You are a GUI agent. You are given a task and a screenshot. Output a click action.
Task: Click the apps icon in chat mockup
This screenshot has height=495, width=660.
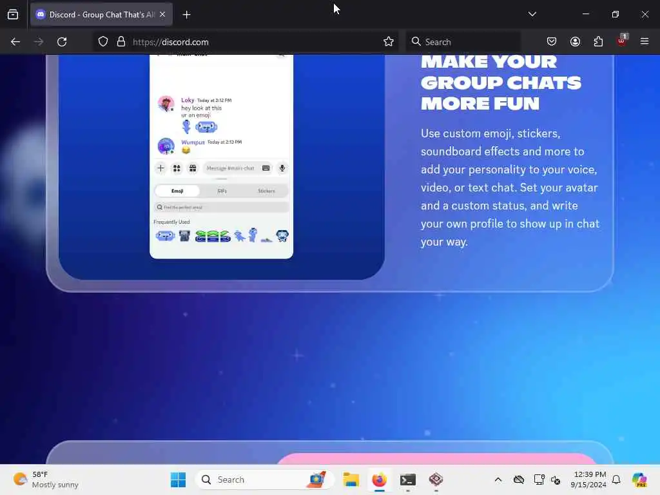(177, 168)
